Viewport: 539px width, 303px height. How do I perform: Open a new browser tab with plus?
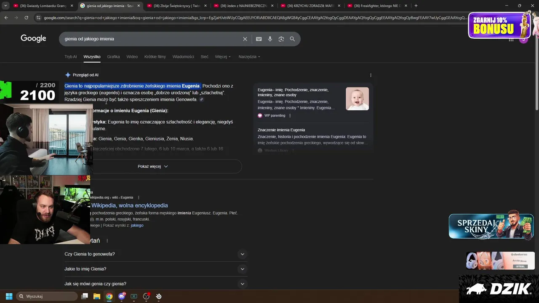click(x=416, y=5)
